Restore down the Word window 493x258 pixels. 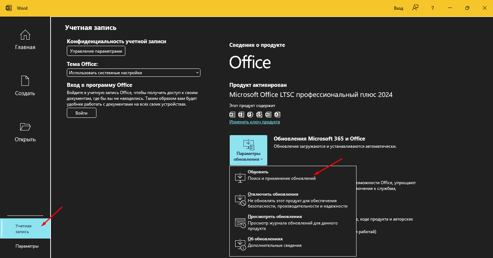click(467, 8)
